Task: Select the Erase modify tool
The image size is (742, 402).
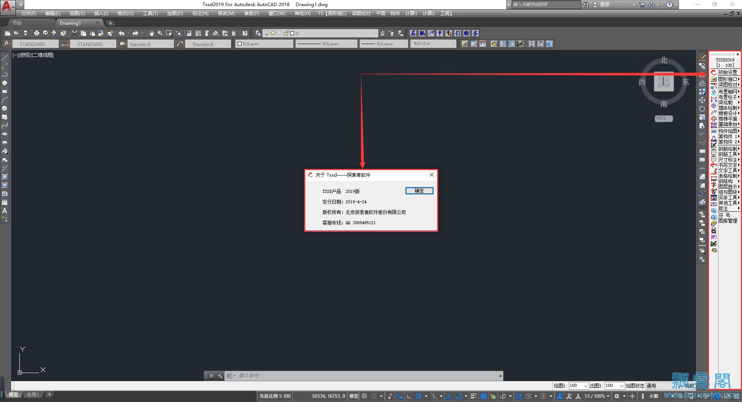Action: click(x=702, y=58)
